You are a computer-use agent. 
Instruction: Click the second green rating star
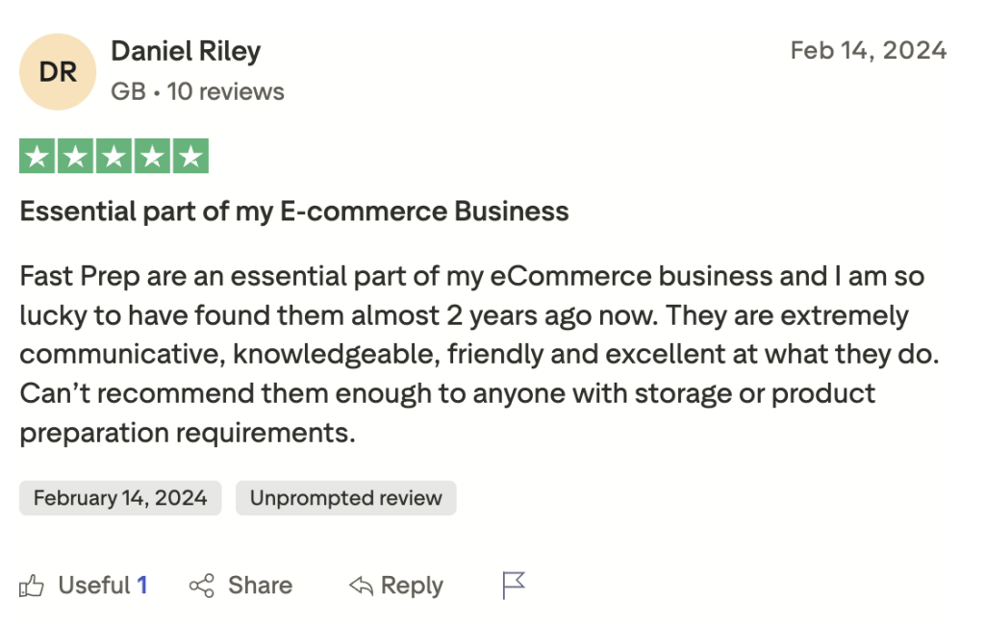point(75,157)
